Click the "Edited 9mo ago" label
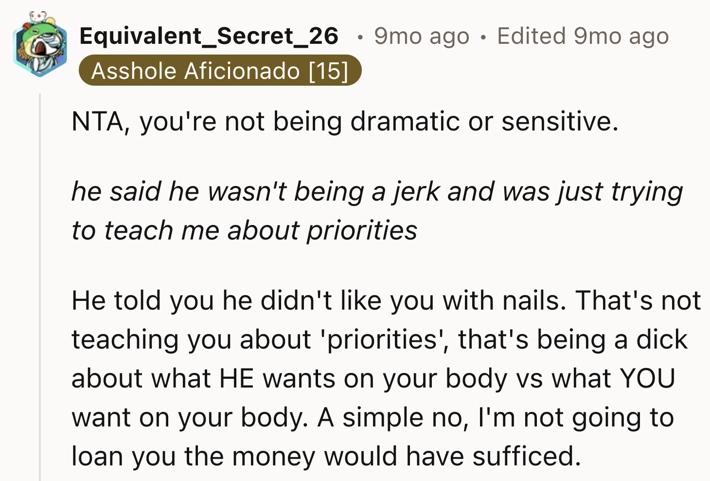Screen dimensions: 710x481 583,36
